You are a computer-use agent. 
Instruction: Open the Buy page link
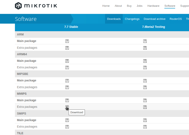click(x=129, y=6)
